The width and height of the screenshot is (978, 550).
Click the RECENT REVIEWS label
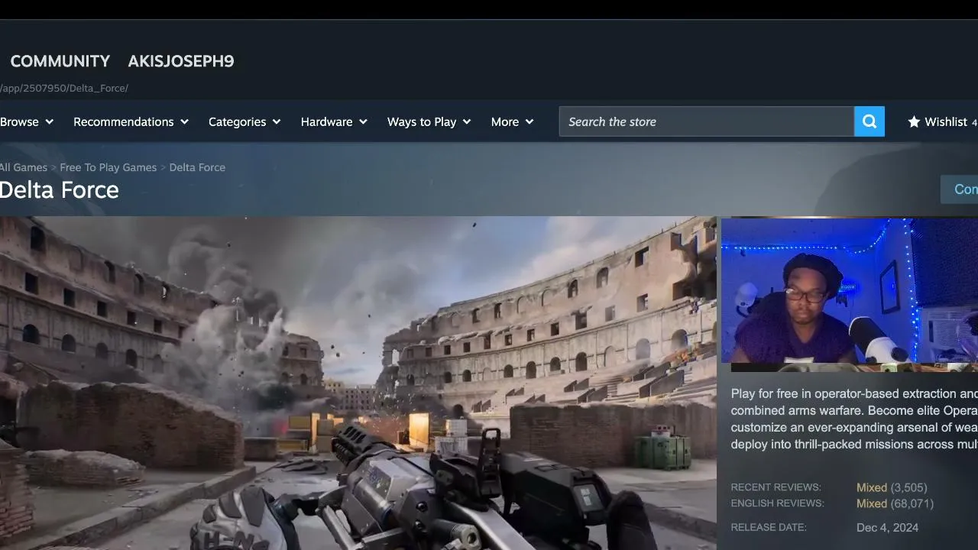tap(776, 487)
